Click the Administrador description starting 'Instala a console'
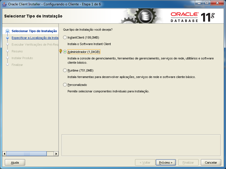Viewport: 226px width, 169px height. click(x=140, y=61)
